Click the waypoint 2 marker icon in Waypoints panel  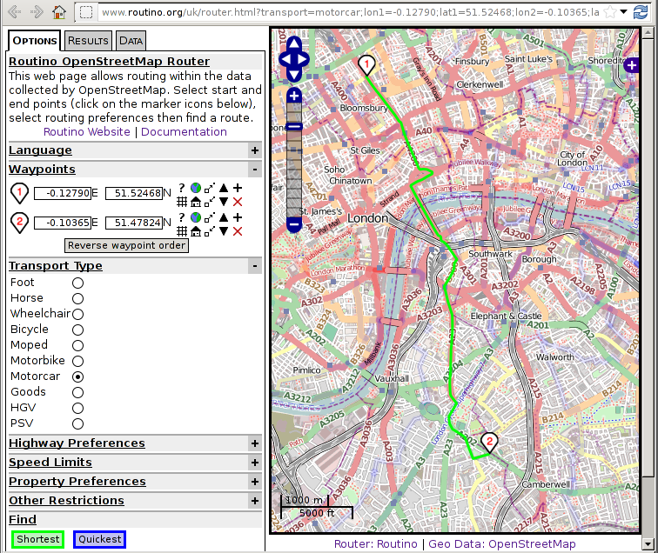point(19,223)
